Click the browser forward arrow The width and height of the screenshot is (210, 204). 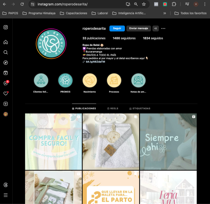tap(13, 4)
